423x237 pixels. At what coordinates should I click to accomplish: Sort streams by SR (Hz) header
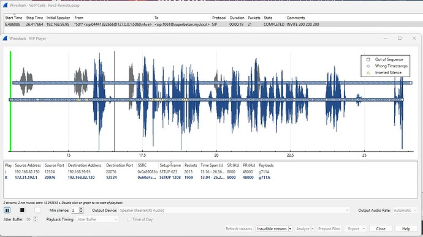point(233,165)
